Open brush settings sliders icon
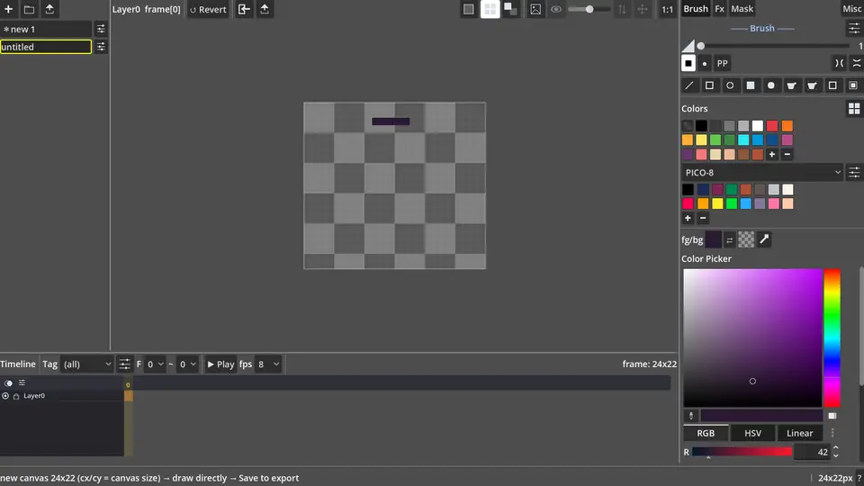This screenshot has height=486, width=864. (854, 28)
